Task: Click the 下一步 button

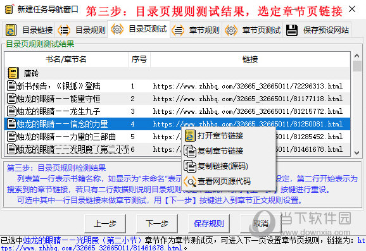Action: tap(157, 224)
